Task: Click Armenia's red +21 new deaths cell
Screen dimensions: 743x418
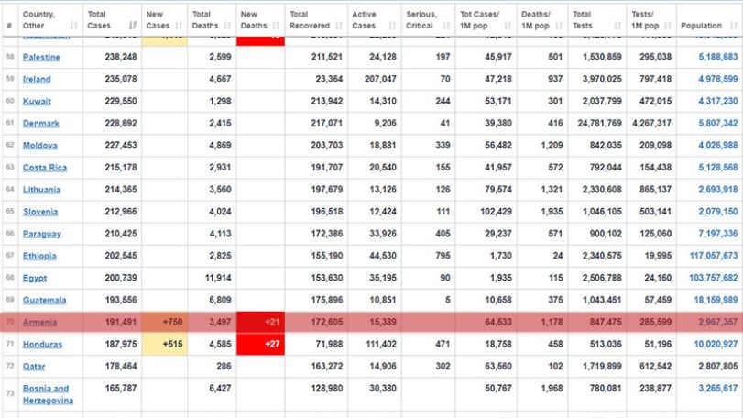Action: (x=260, y=323)
